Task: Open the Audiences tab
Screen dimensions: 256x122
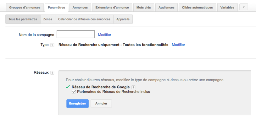Action: [x=166, y=8]
